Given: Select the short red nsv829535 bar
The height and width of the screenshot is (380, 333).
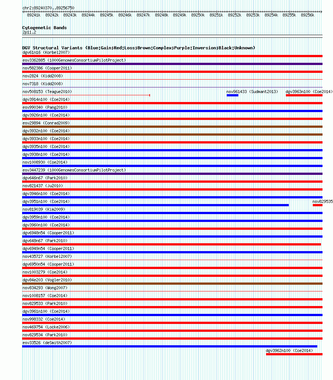Looking at the screenshot, I should 317,205.
